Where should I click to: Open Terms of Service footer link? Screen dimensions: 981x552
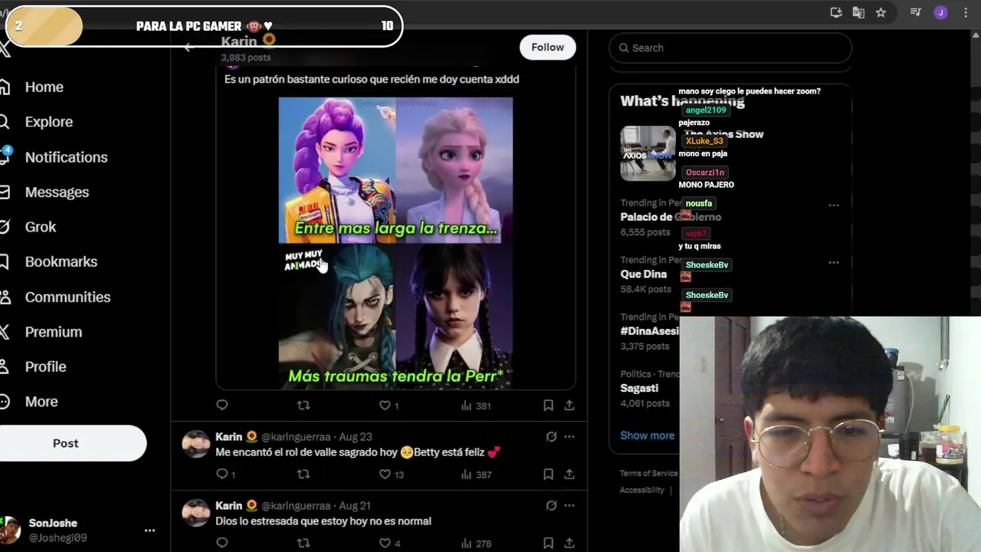648,474
